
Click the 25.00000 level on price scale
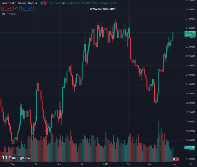click(190, 10)
